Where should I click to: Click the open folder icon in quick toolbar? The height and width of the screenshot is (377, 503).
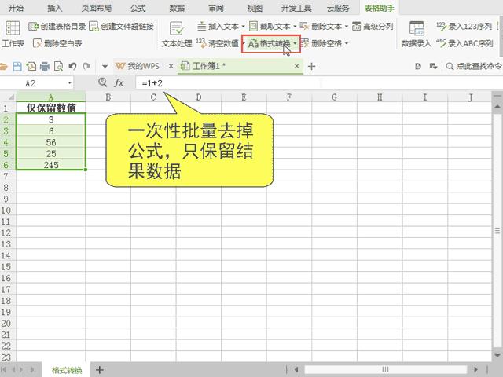pos(3,66)
